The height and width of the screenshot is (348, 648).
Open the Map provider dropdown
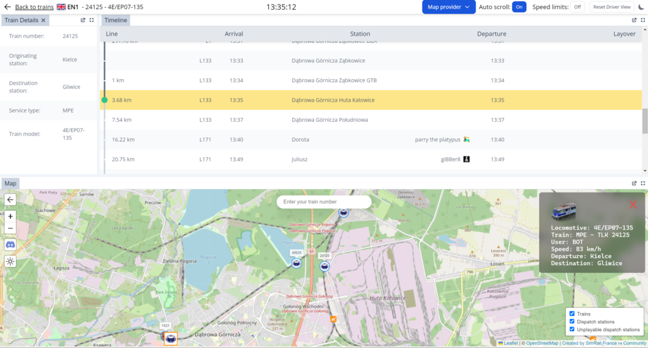[448, 7]
